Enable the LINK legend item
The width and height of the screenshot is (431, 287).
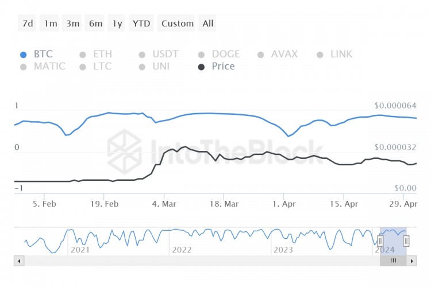[x=334, y=54]
